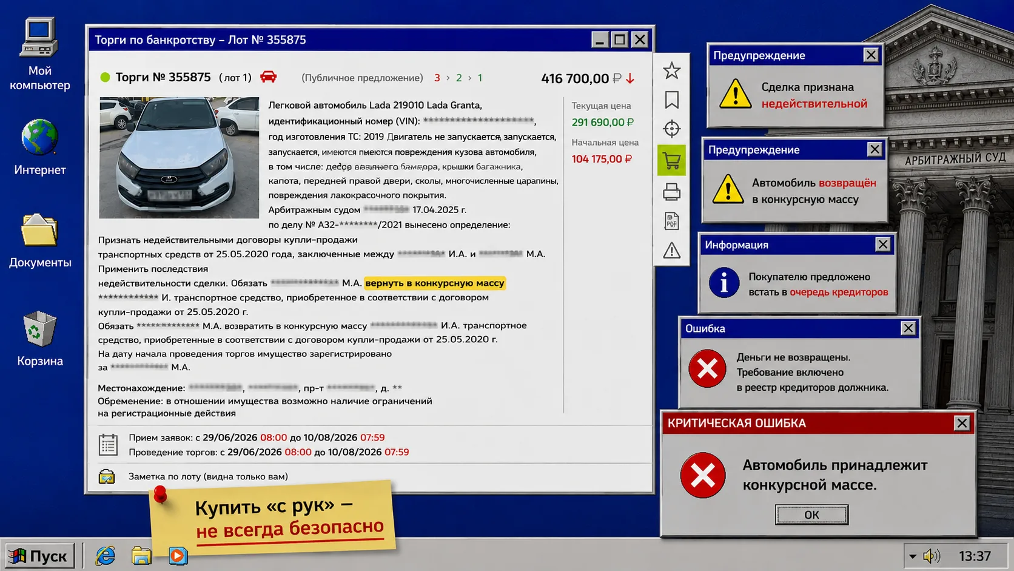
Task: Expand the system tray arrow
Action: click(x=913, y=556)
